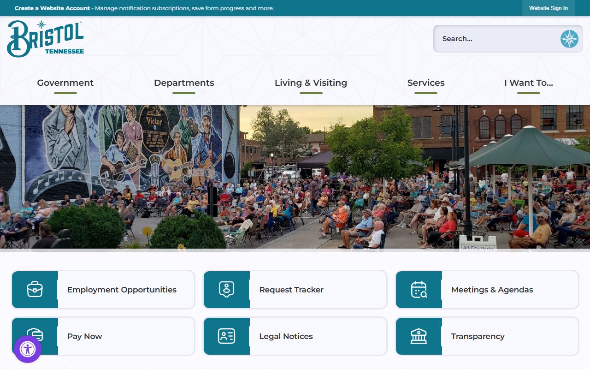Click the Legal Notices ID card icon
Screen dimensions: 590x369
[x=226, y=336]
